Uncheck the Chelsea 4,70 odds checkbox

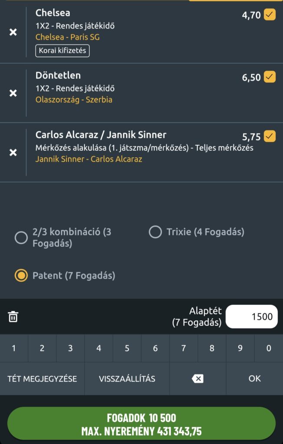[x=270, y=15]
